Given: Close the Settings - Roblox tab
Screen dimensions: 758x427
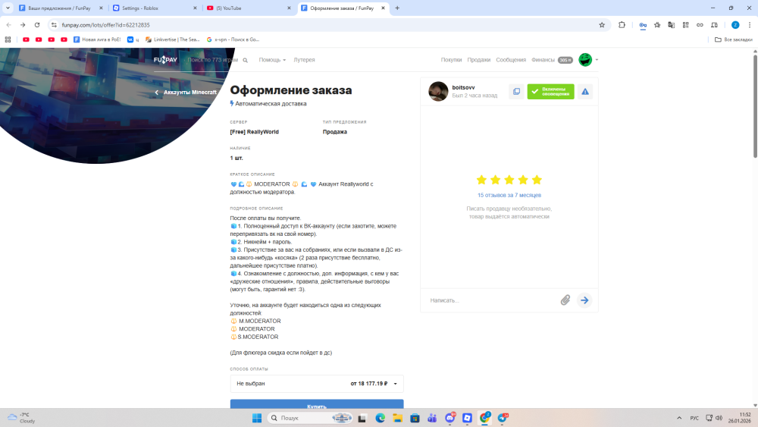Looking at the screenshot, I should [196, 8].
